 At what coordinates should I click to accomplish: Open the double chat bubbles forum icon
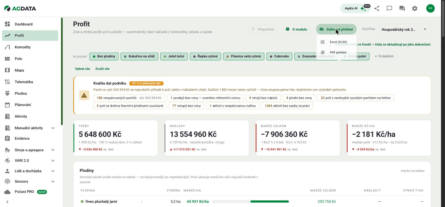click(402, 8)
